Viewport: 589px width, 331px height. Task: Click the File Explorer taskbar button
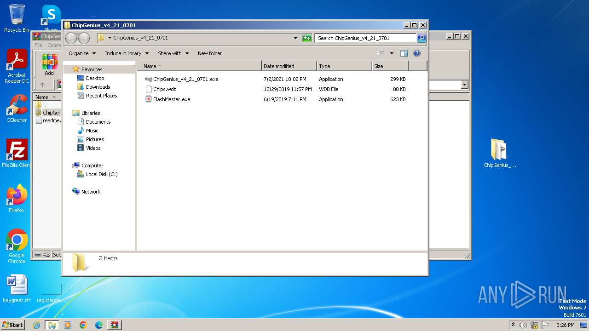point(52,325)
